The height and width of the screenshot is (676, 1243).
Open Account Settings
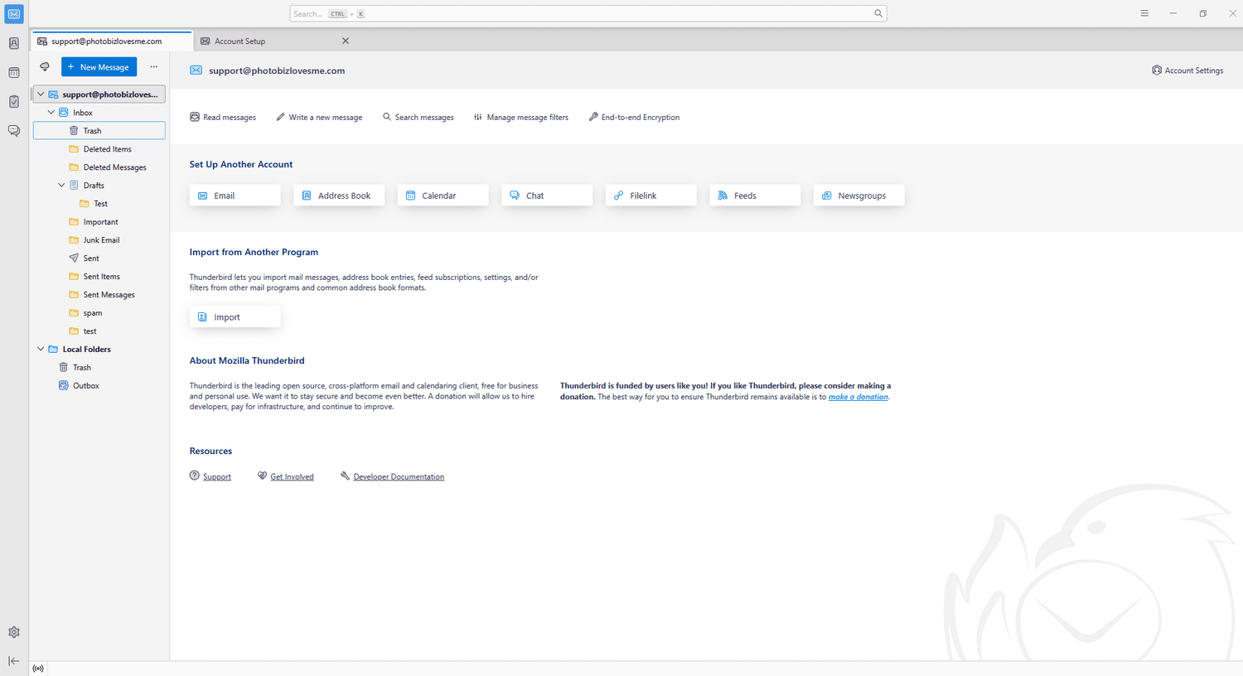tap(1187, 70)
